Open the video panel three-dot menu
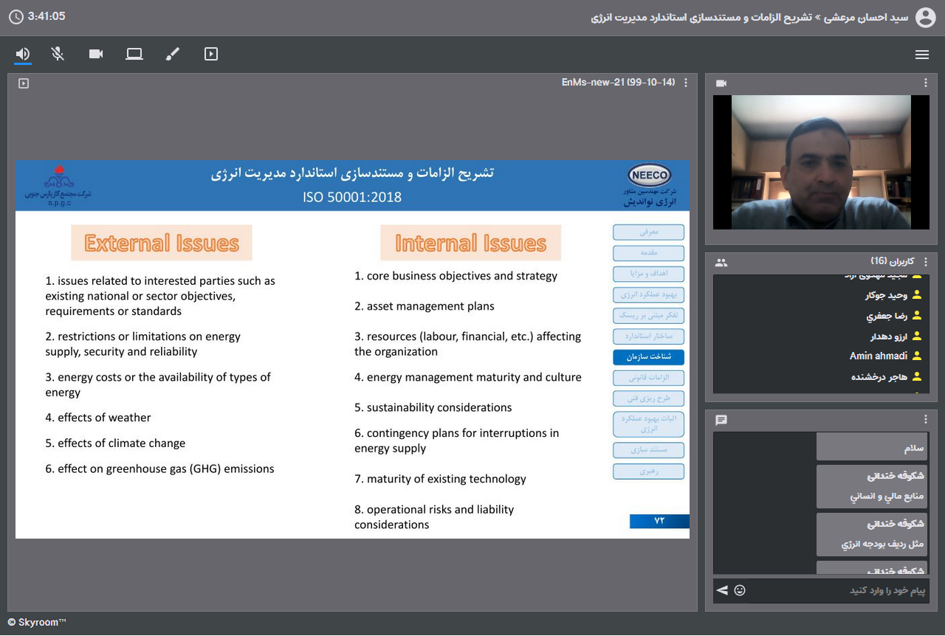Screen dimensions: 945x636 tap(926, 83)
